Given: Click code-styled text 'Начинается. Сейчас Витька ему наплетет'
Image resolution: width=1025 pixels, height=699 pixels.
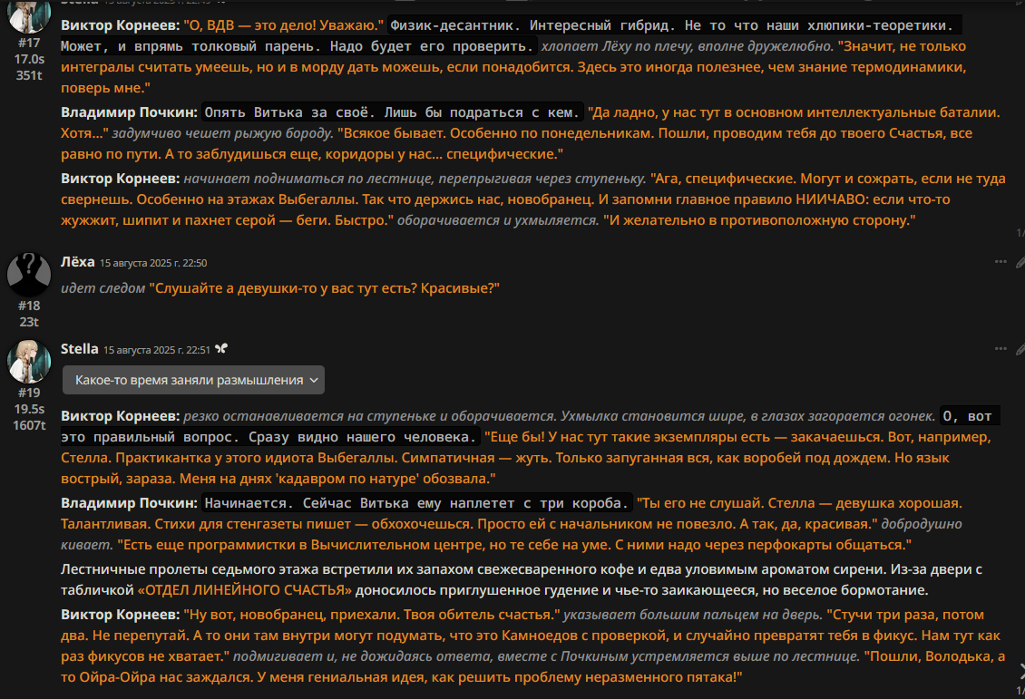Looking at the screenshot, I should click(359, 503).
